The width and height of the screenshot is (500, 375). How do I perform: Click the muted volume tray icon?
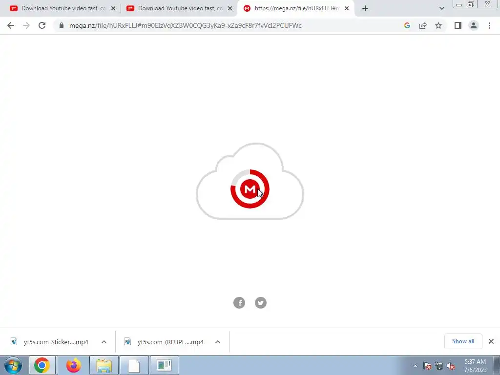(x=451, y=366)
